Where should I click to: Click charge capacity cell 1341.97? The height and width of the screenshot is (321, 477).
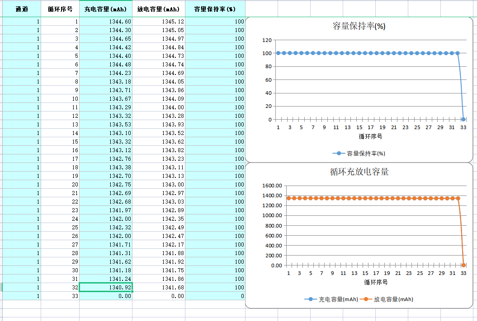pos(105,210)
